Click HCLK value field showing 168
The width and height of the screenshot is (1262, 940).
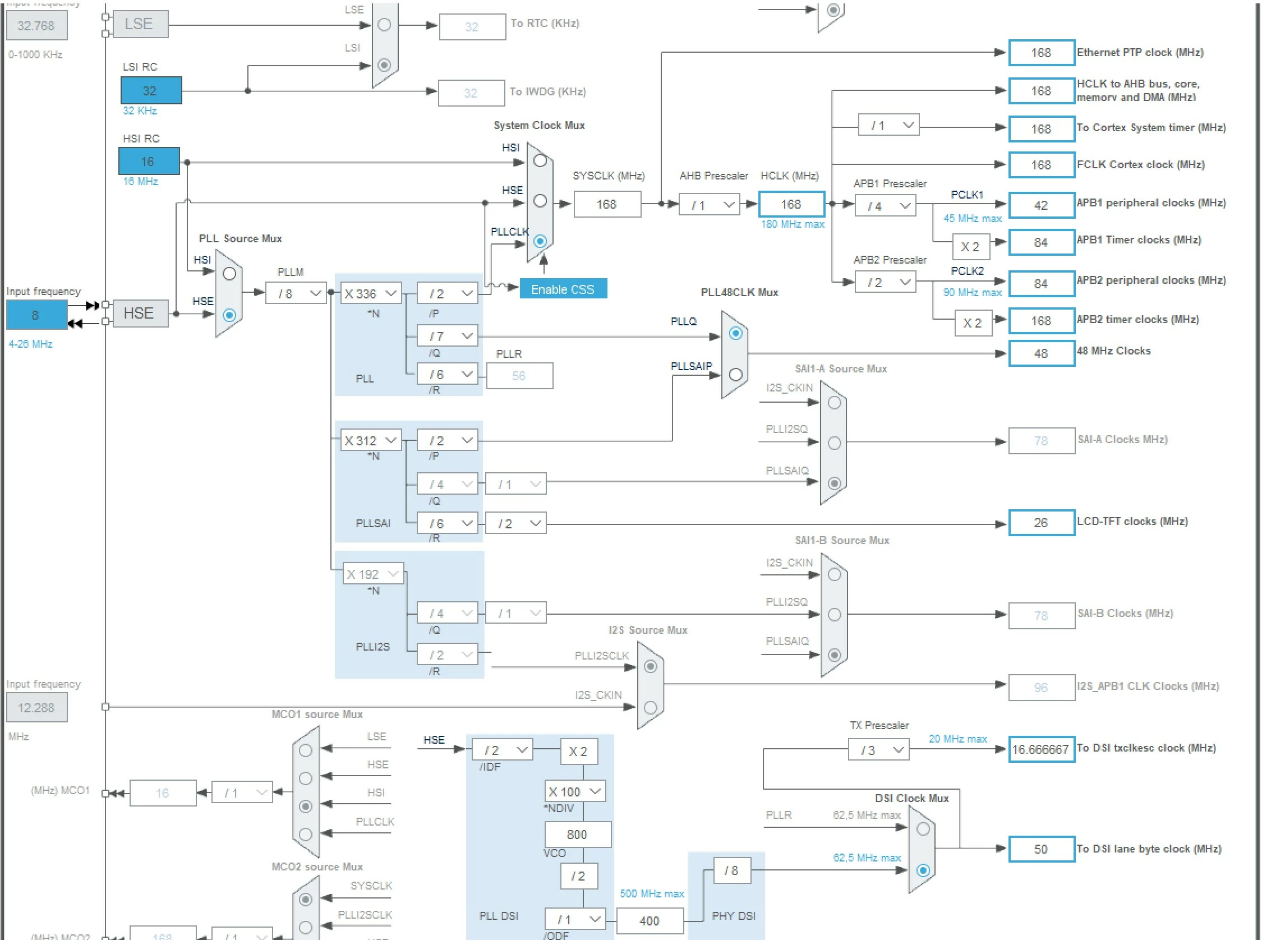click(791, 204)
